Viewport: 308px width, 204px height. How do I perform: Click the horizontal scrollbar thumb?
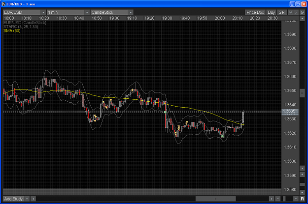click(x=215, y=199)
